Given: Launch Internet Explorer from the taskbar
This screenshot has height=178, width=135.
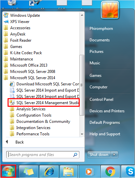Looking at the screenshot, I should (x=49, y=171).
